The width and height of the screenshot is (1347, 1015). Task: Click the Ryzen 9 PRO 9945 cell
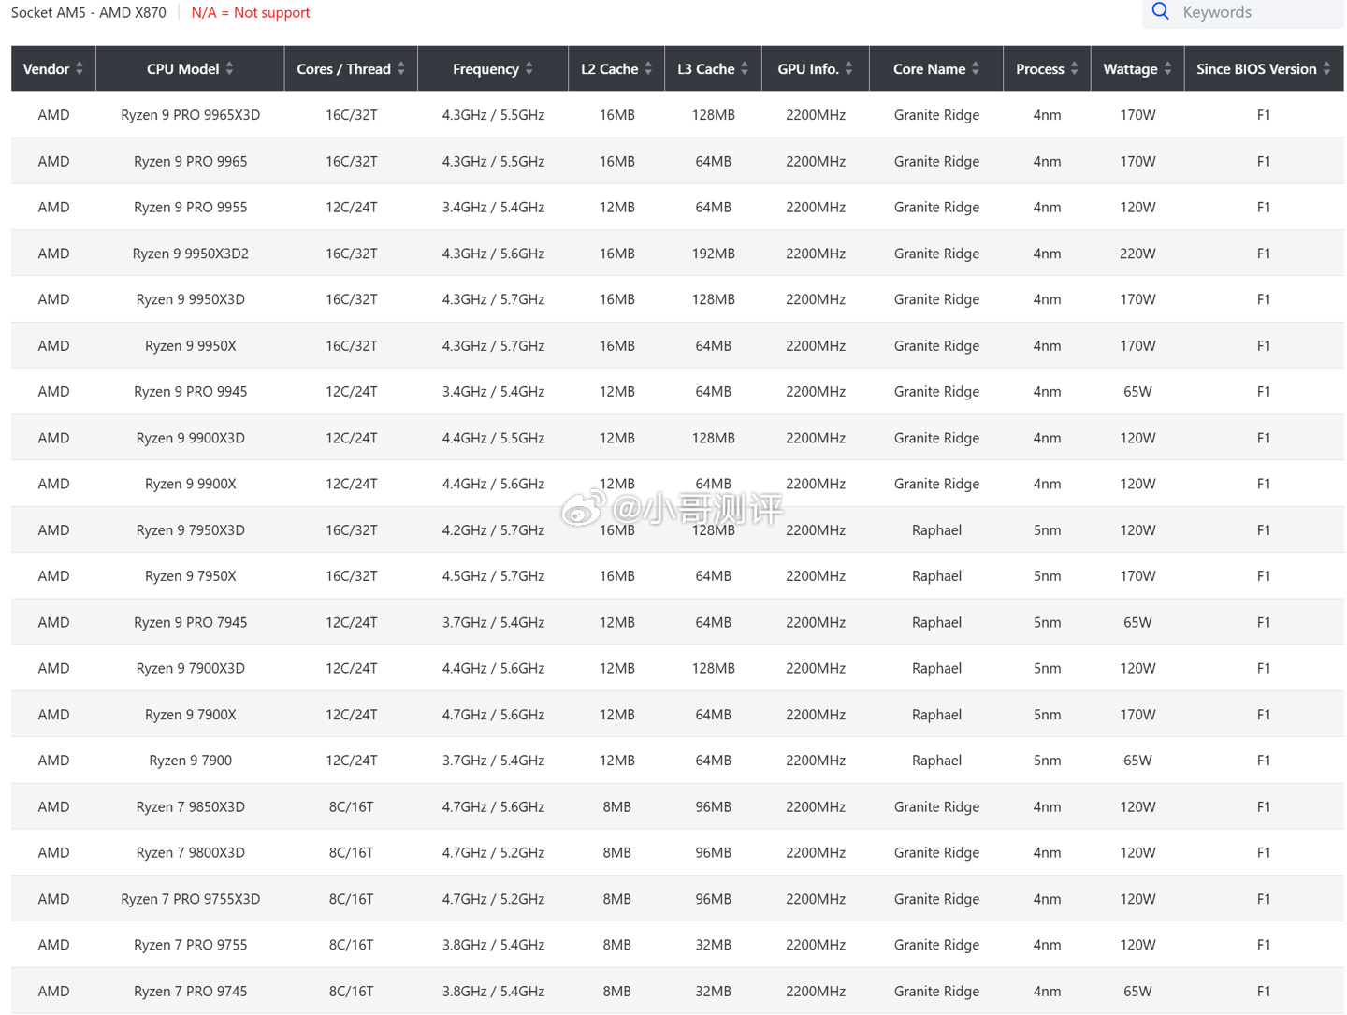[191, 392]
